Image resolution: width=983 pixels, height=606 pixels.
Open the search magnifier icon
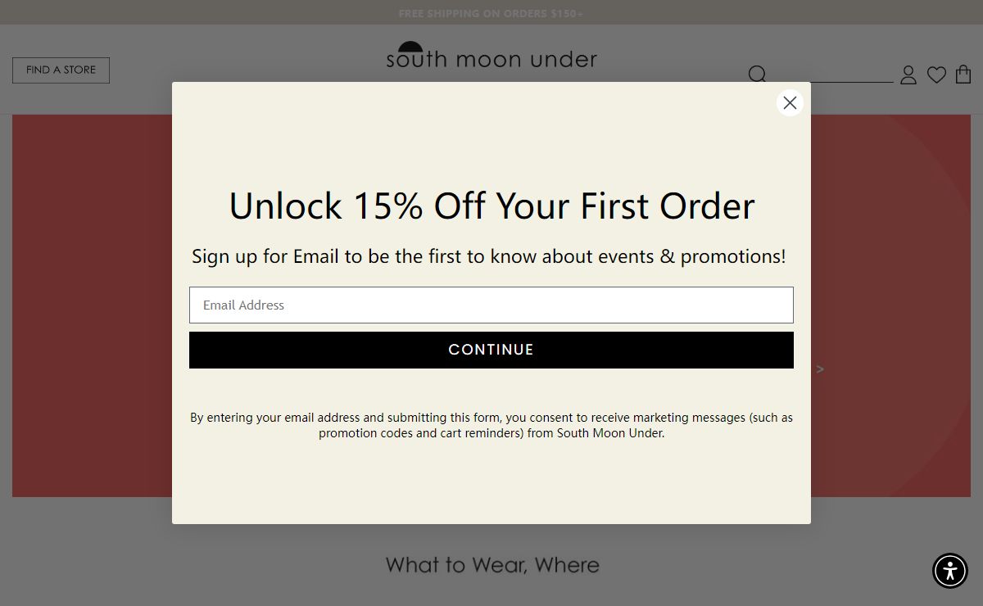coord(757,75)
